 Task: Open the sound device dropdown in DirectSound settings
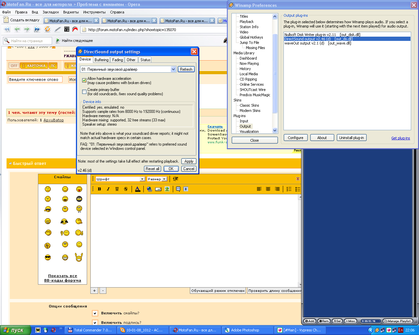point(173,69)
